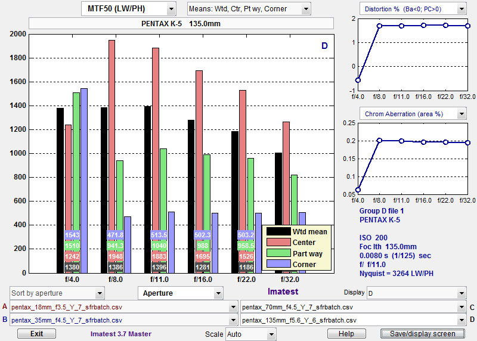The height and width of the screenshot is (341, 477).
Task: Click the PENTAX K-5 135.0mm title field
Action: 181,23
